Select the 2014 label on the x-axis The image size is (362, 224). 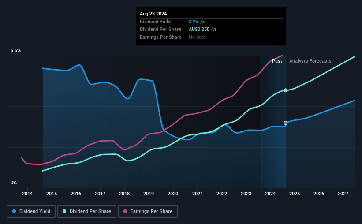tap(27, 194)
